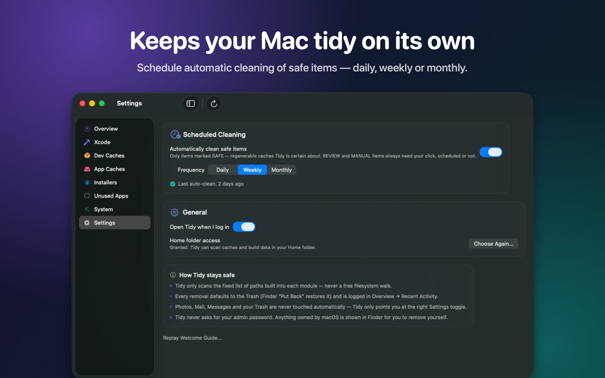Viewport: 605px width, 378px height.
Task: Switch frequency to Monthly
Action: (281, 170)
